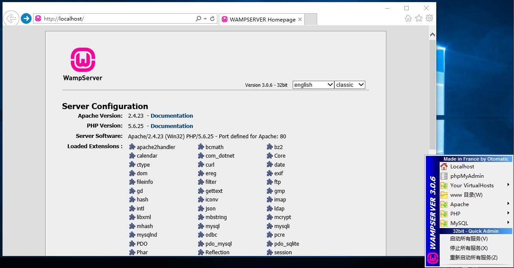This screenshot has width=514, height=268.
Task: Click the PHP folder icon in menu
Action: click(444, 213)
